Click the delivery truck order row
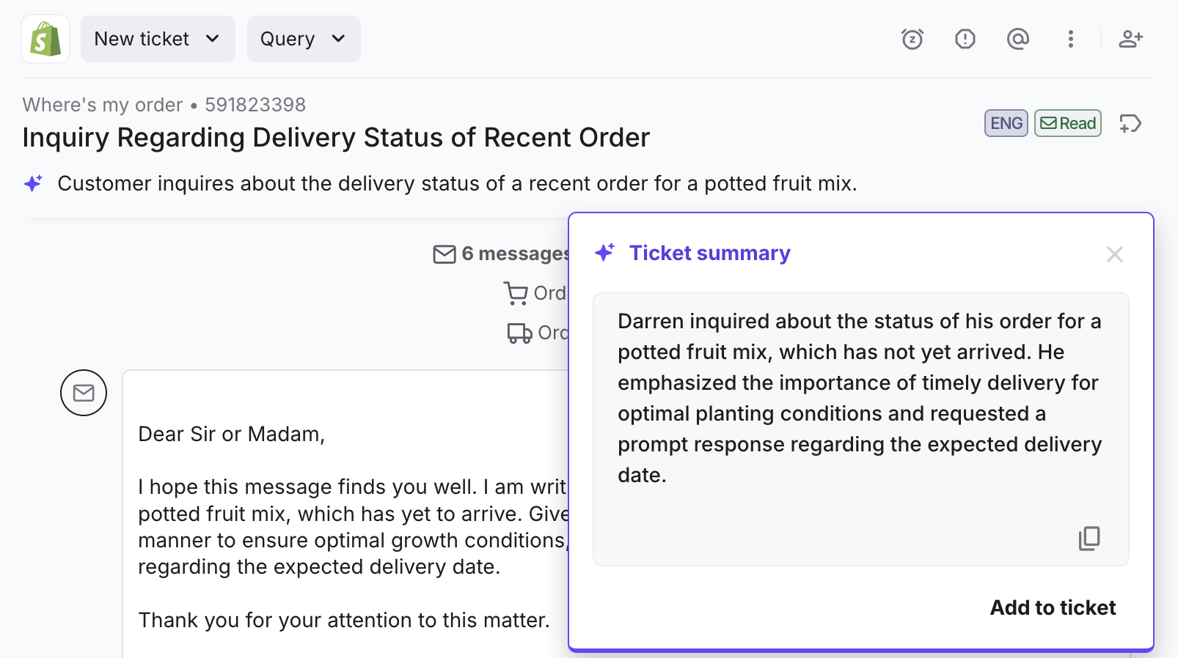 pos(538,333)
